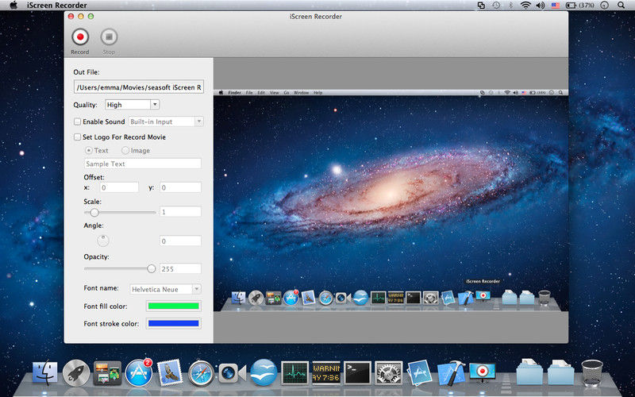This screenshot has height=397, width=635.
Task: Open the Trash in the Dock
Action: 592,372
